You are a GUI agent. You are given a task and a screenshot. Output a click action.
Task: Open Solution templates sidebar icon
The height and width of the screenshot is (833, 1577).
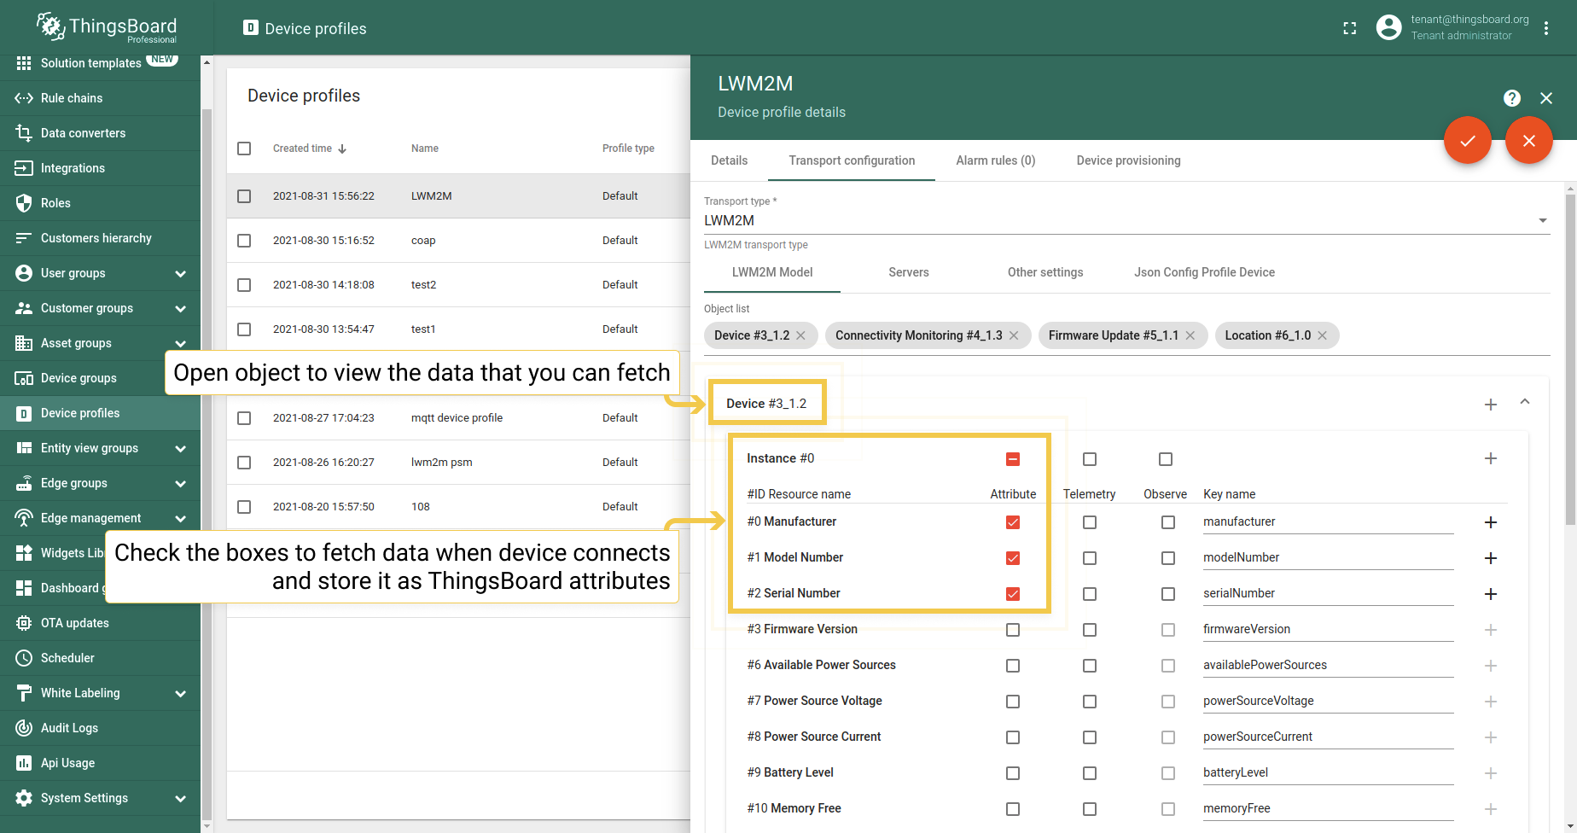[x=24, y=63]
